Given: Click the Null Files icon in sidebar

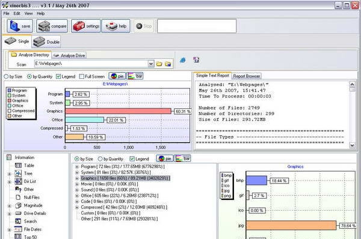Looking at the screenshot, I should click(18, 197).
